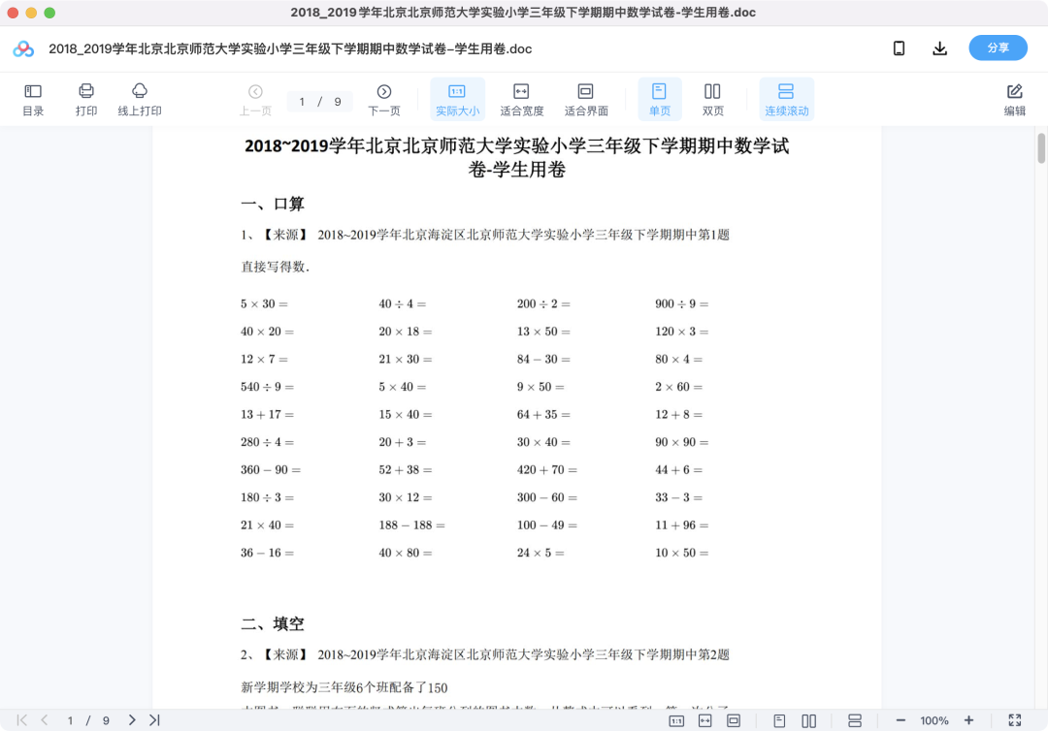Click the download icon in header
The height and width of the screenshot is (731, 1048).
click(x=939, y=48)
